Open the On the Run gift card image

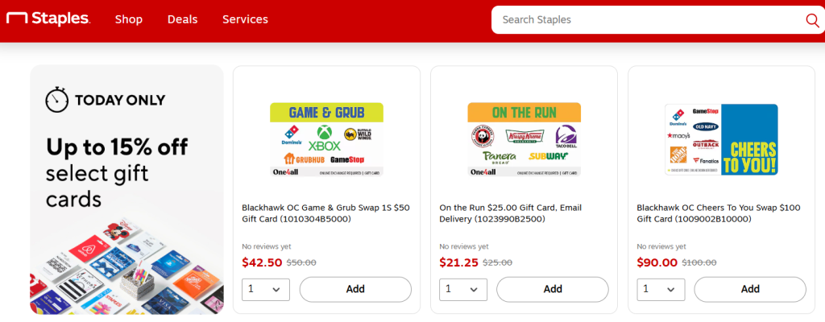(x=524, y=139)
